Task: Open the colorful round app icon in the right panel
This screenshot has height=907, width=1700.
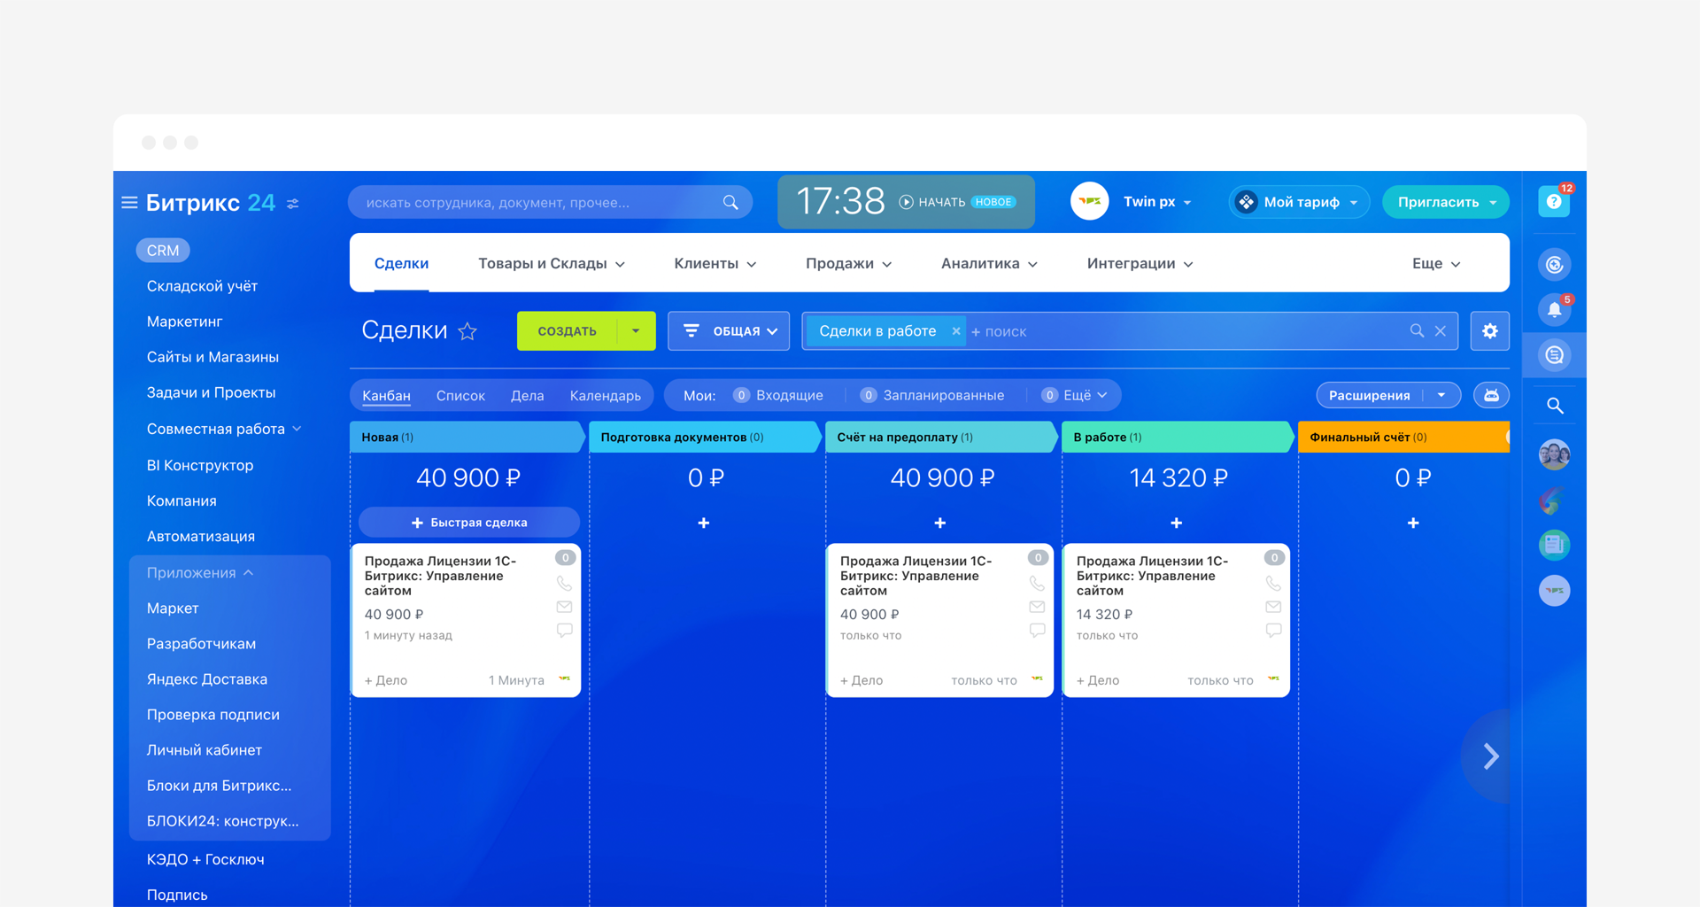Action: tap(1554, 501)
